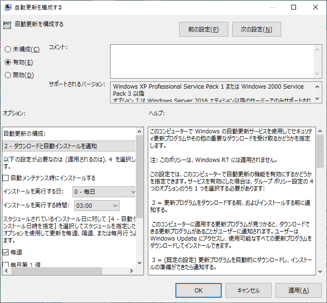
Task: Confirm with the OK button
Action: tap(198, 290)
